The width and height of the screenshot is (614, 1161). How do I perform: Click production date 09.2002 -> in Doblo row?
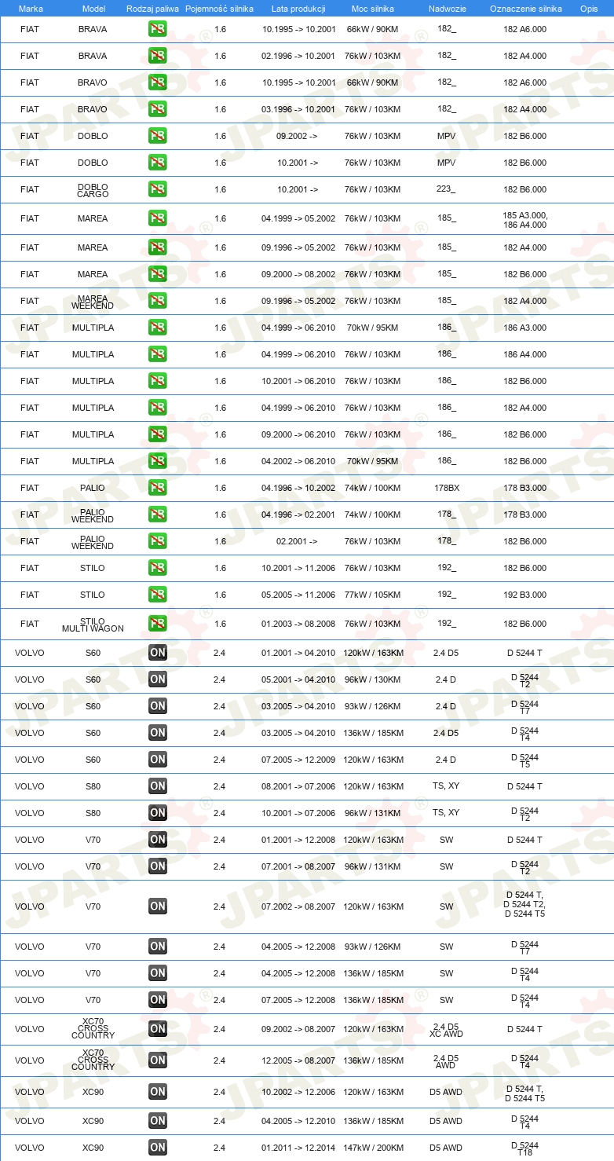tap(297, 136)
